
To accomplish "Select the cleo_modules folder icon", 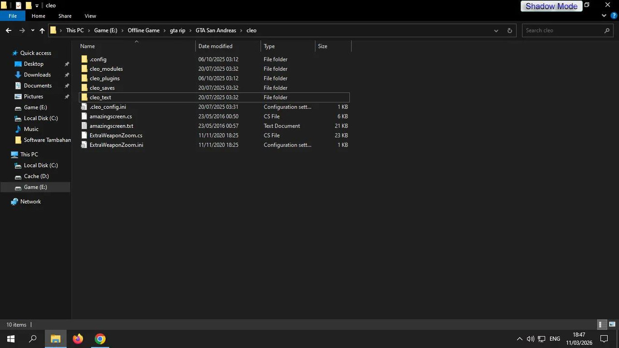I will point(85,69).
